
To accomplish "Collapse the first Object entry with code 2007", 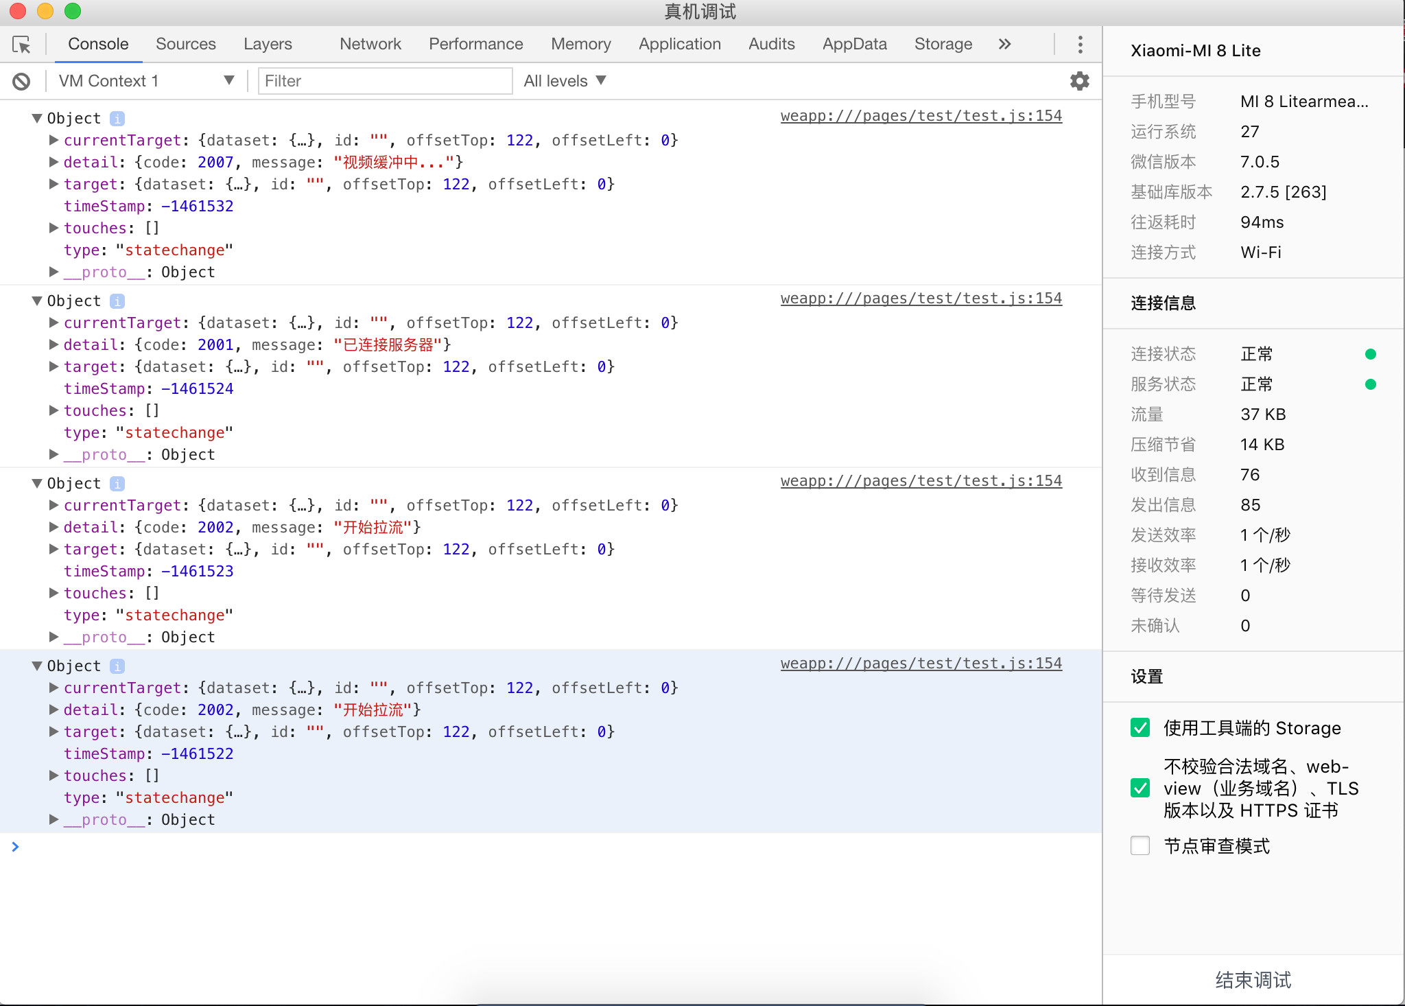I will click(x=37, y=118).
